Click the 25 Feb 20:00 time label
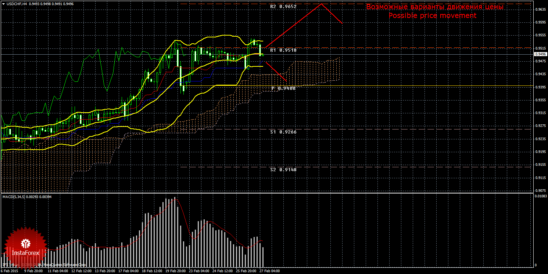Screen dimensions: 548x274 [x=246, y=271]
